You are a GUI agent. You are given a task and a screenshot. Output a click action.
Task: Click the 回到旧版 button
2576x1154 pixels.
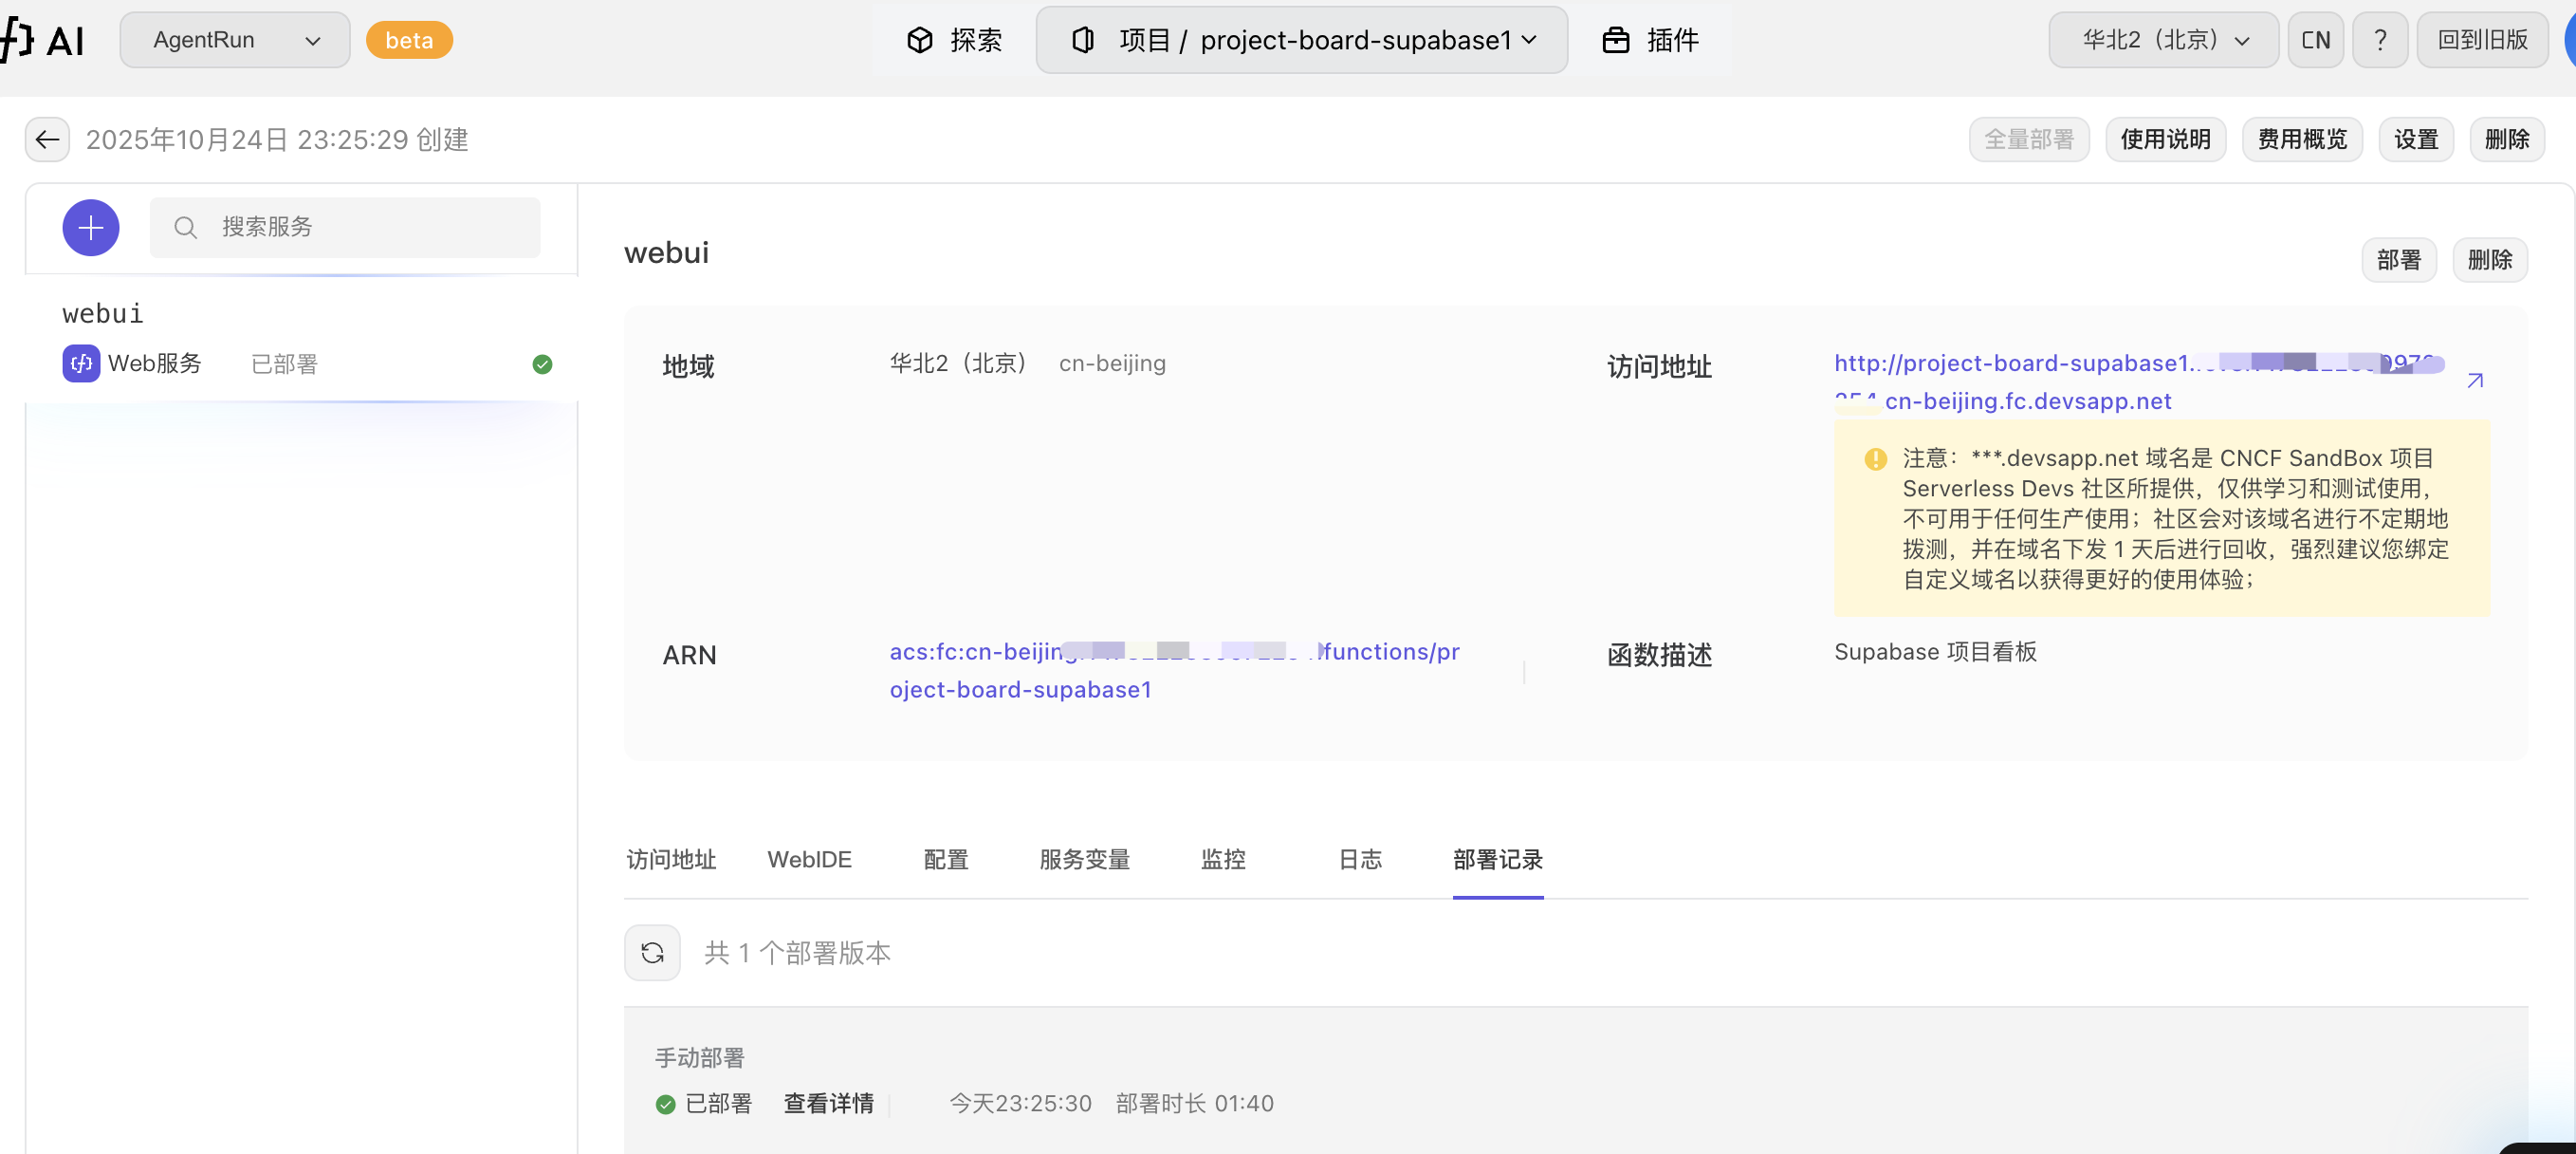[2482, 40]
